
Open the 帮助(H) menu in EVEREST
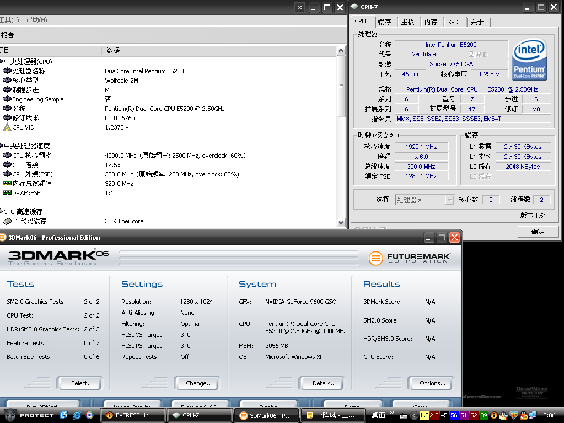[x=36, y=20]
